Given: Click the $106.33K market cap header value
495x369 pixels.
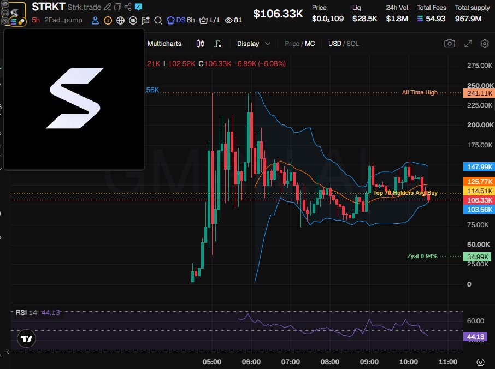Looking at the screenshot, I should pyautogui.click(x=278, y=14).
